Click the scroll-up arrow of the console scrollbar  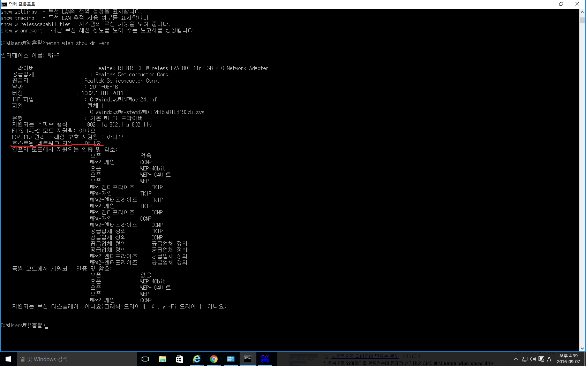click(582, 12)
